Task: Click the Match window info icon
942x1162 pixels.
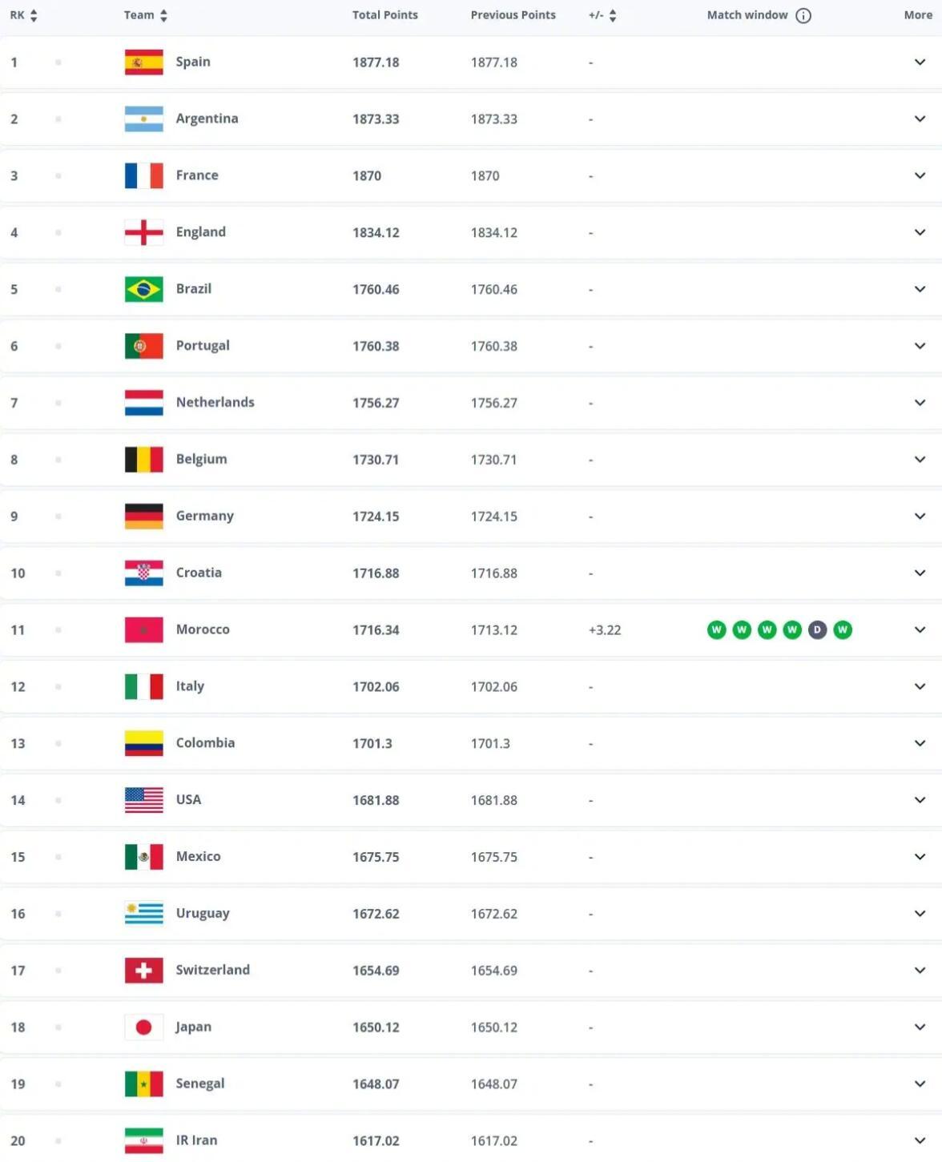Action: [803, 15]
